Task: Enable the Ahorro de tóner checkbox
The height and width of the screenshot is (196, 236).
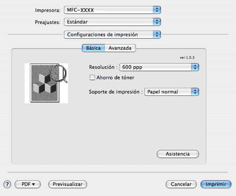Action: pos(92,77)
